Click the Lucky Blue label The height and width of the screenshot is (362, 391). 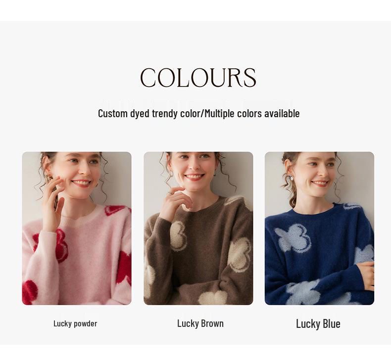click(x=318, y=324)
